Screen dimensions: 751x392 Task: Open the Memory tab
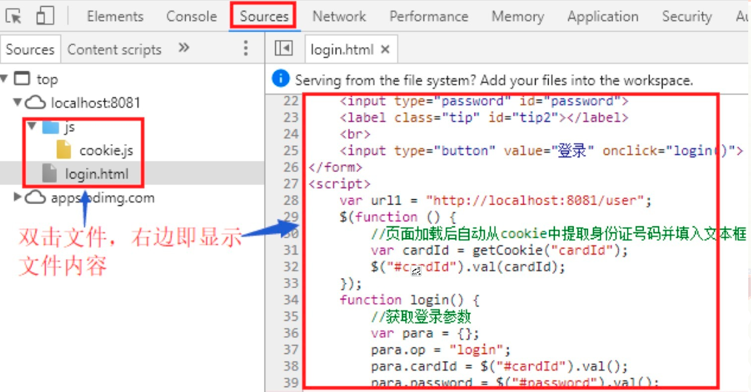click(x=518, y=17)
